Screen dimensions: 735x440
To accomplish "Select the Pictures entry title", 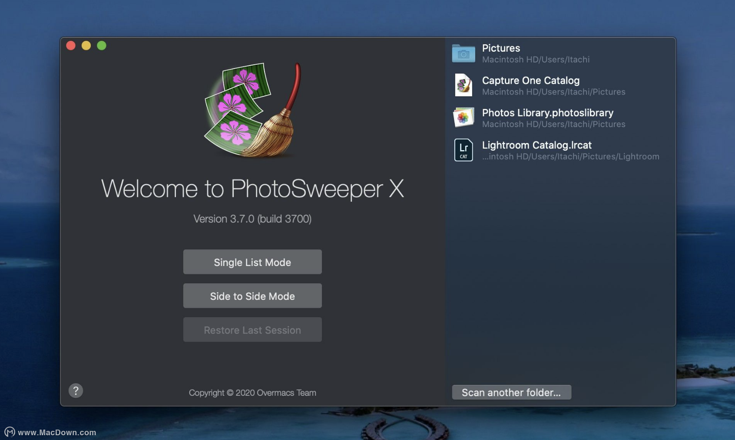I will [x=501, y=48].
